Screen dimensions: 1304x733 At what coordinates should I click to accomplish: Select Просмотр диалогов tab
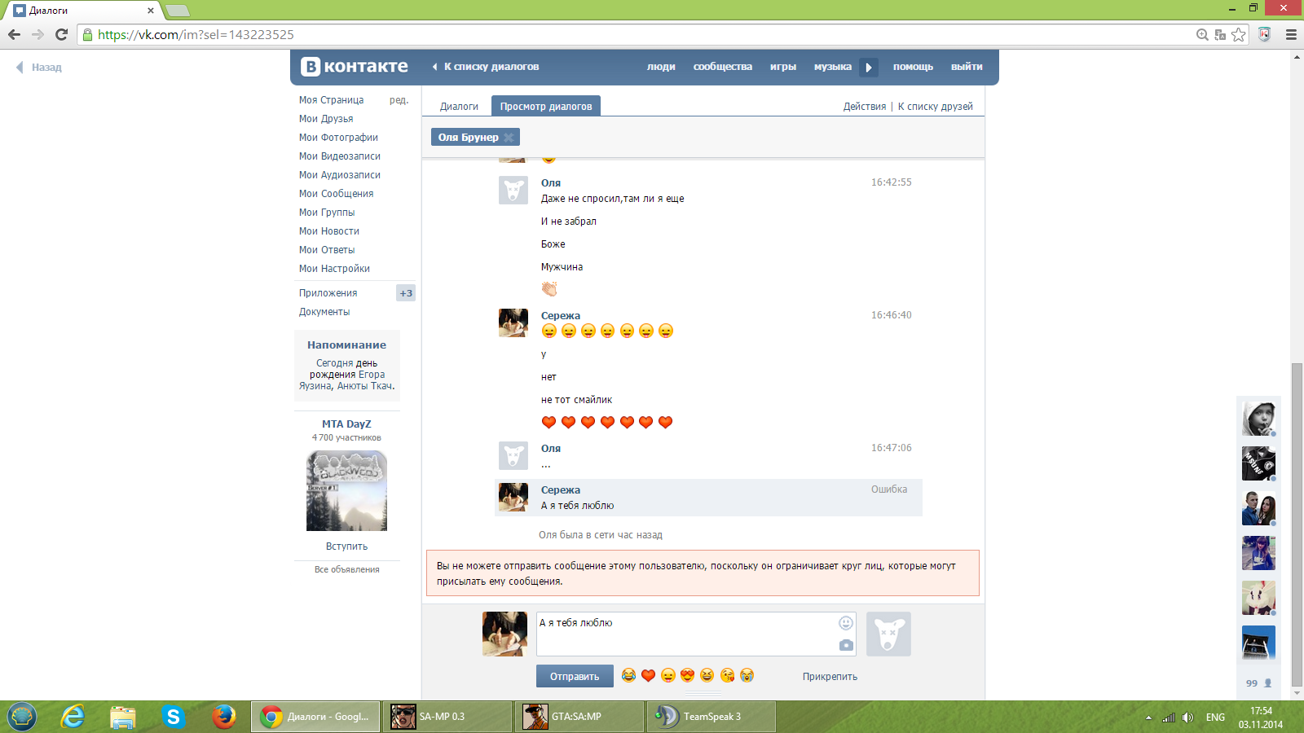[546, 107]
